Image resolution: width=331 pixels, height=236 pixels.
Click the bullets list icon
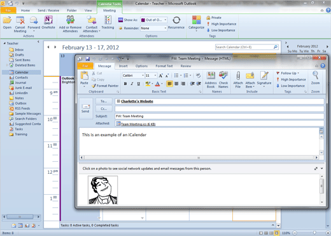176,75
